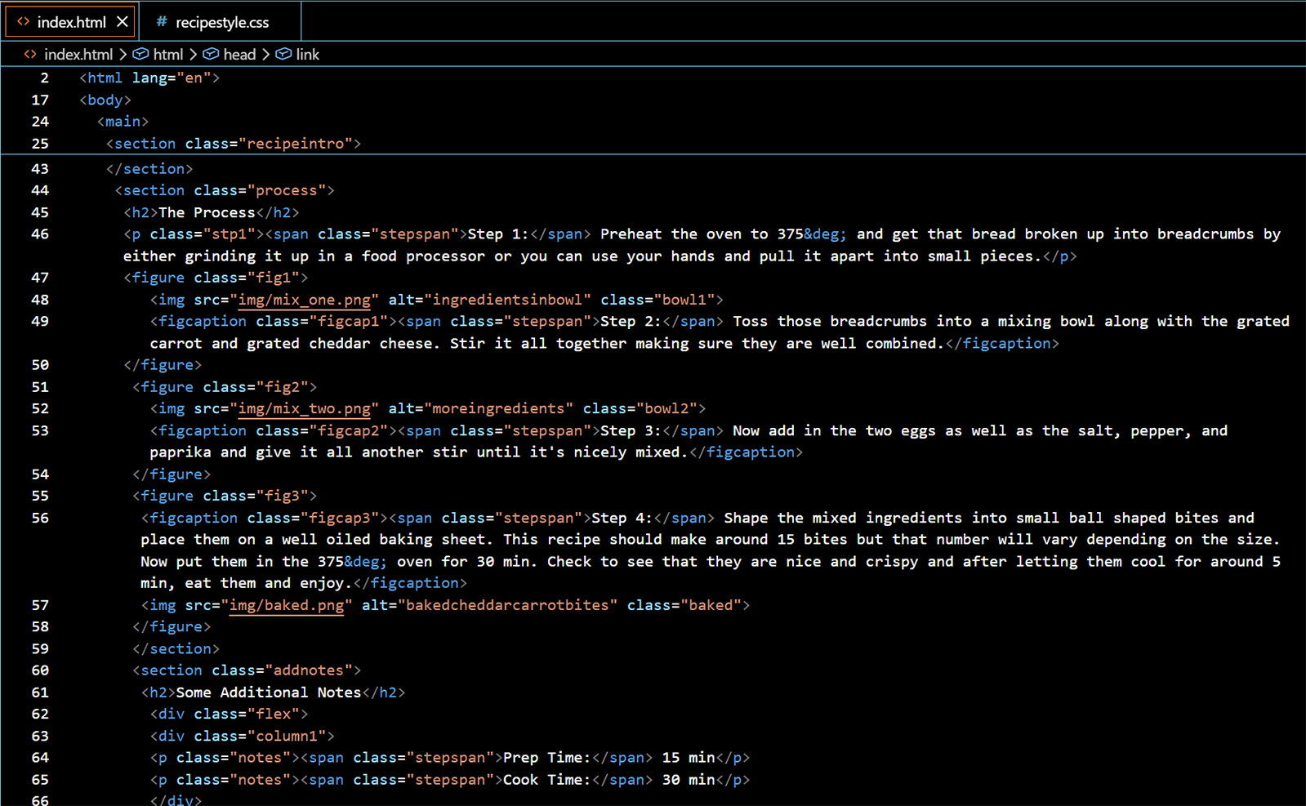Click the figure class="fig1" opening tag
Image resolution: width=1306 pixels, height=806 pixels.
coord(216,278)
